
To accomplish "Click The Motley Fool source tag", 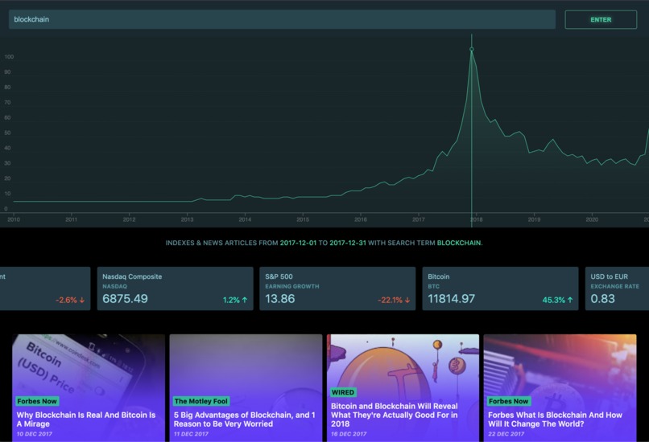I will pyautogui.click(x=201, y=401).
